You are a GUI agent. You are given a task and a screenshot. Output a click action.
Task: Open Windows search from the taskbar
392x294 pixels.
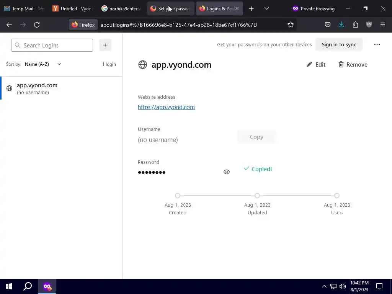coord(28,286)
